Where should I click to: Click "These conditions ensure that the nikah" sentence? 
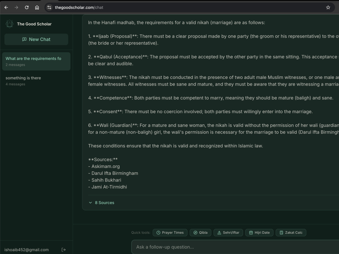(x=176, y=146)
